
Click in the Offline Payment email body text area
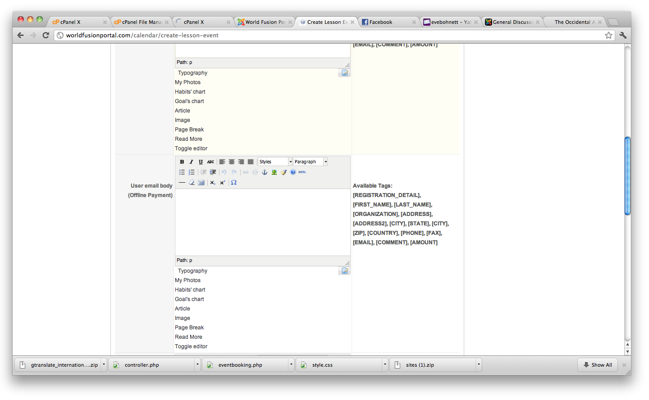(262, 222)
